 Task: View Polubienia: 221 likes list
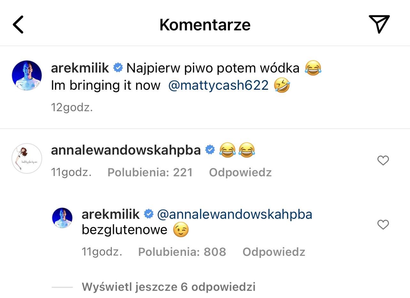[x=150, y=172]
